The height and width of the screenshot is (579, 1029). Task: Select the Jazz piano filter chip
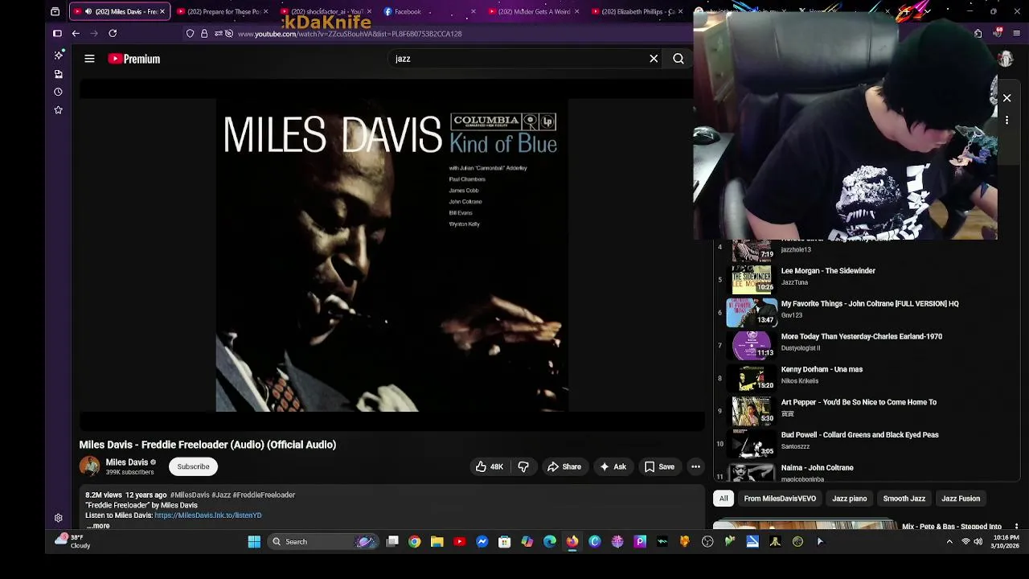[x=849, y=499]
